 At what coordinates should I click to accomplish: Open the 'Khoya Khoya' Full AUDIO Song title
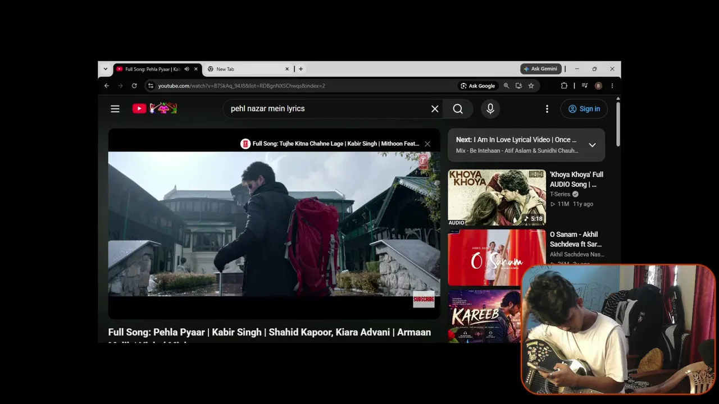pos(577,180)
